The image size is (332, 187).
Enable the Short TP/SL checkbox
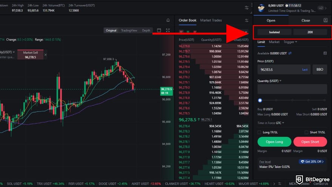pyautogui.click(x=306, y=132)
